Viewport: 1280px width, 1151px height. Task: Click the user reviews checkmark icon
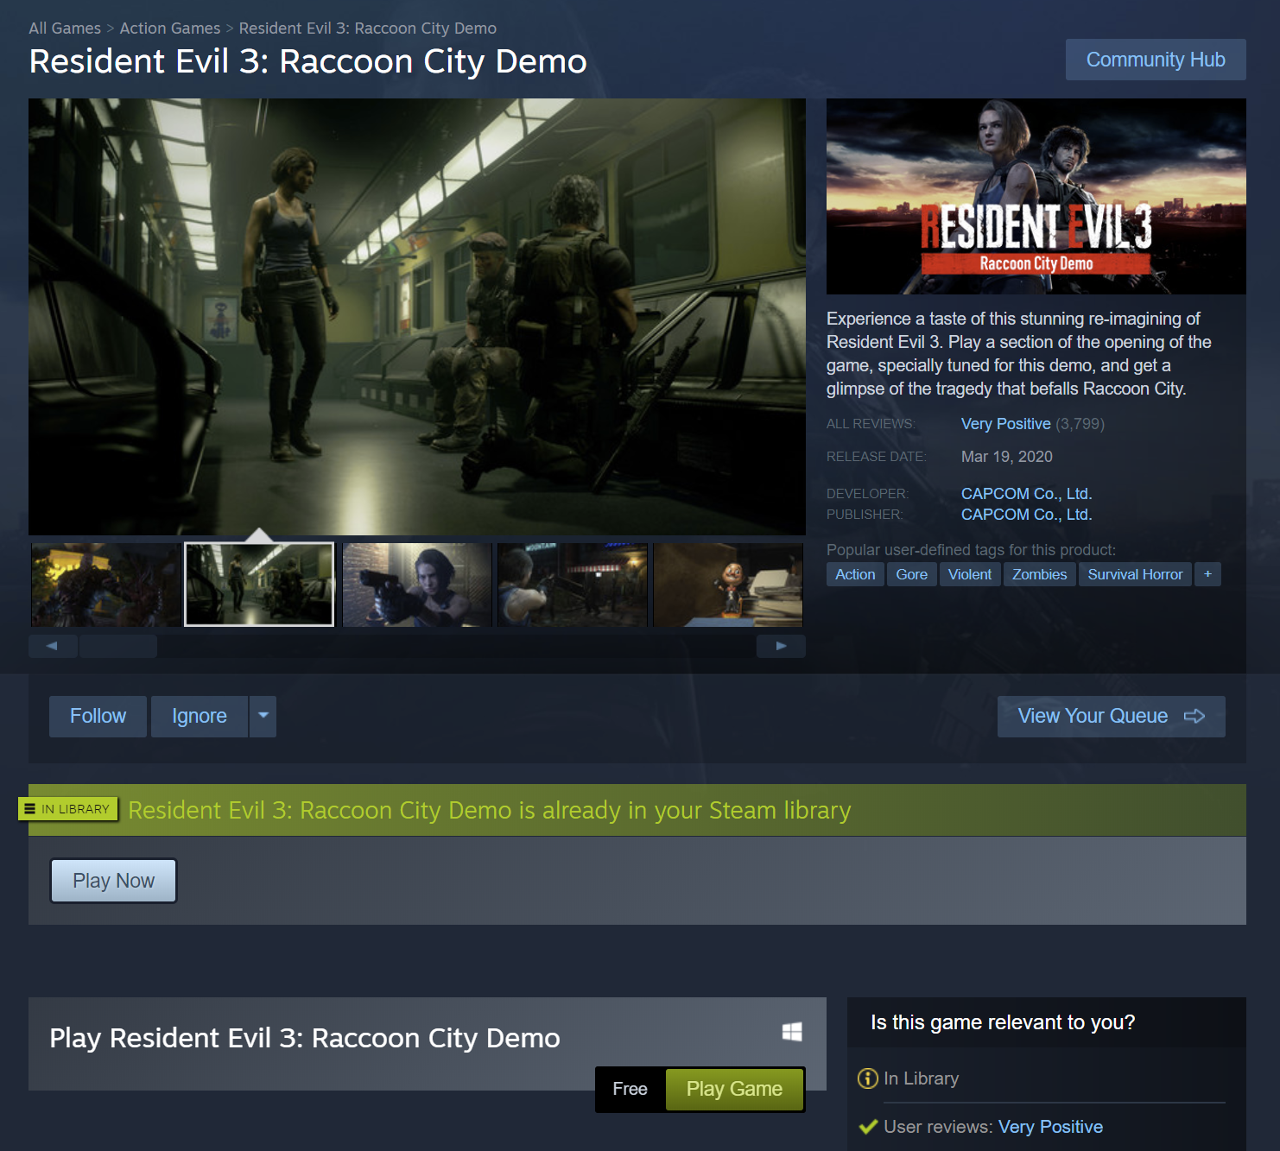pos(869,1127)
